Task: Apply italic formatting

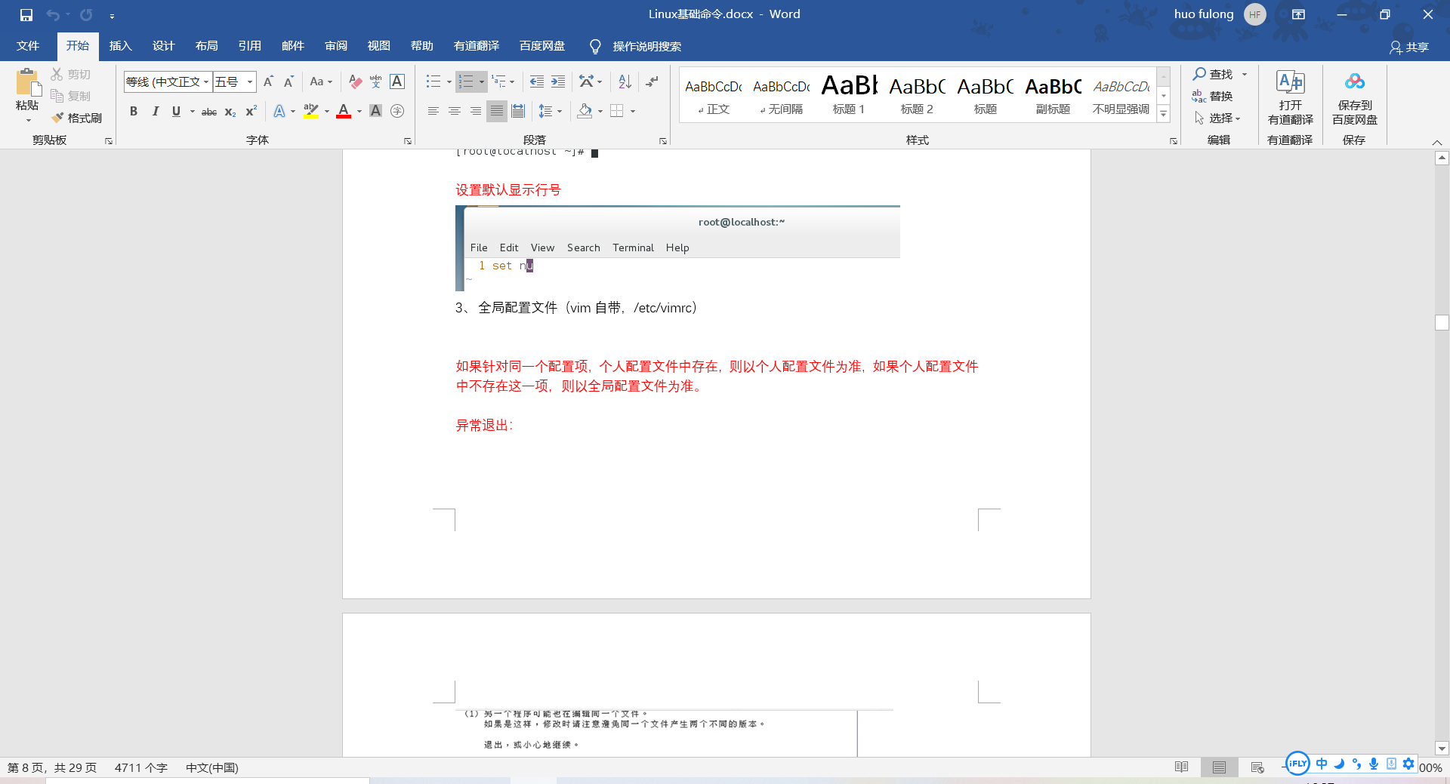Action: [x=156, y=111]
